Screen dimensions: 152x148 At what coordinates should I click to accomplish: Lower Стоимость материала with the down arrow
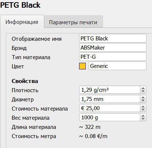click(143, 110)
